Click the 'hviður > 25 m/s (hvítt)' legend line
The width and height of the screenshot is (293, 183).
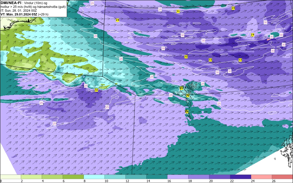[17, 7]
